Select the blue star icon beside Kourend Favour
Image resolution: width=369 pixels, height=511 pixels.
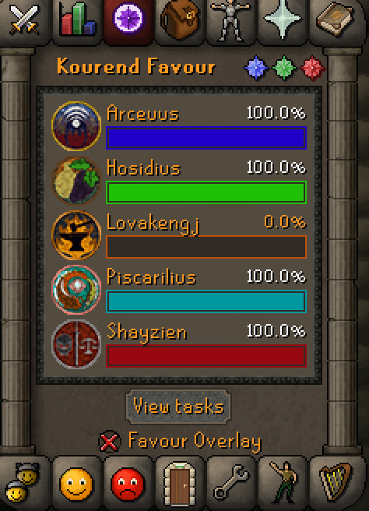pos(256,68)
